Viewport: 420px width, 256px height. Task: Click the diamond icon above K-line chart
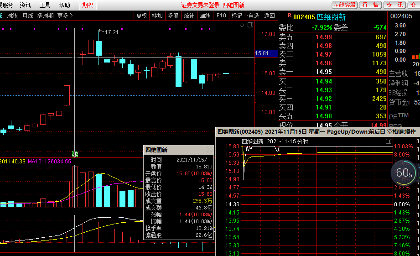[x=242, y=25]
